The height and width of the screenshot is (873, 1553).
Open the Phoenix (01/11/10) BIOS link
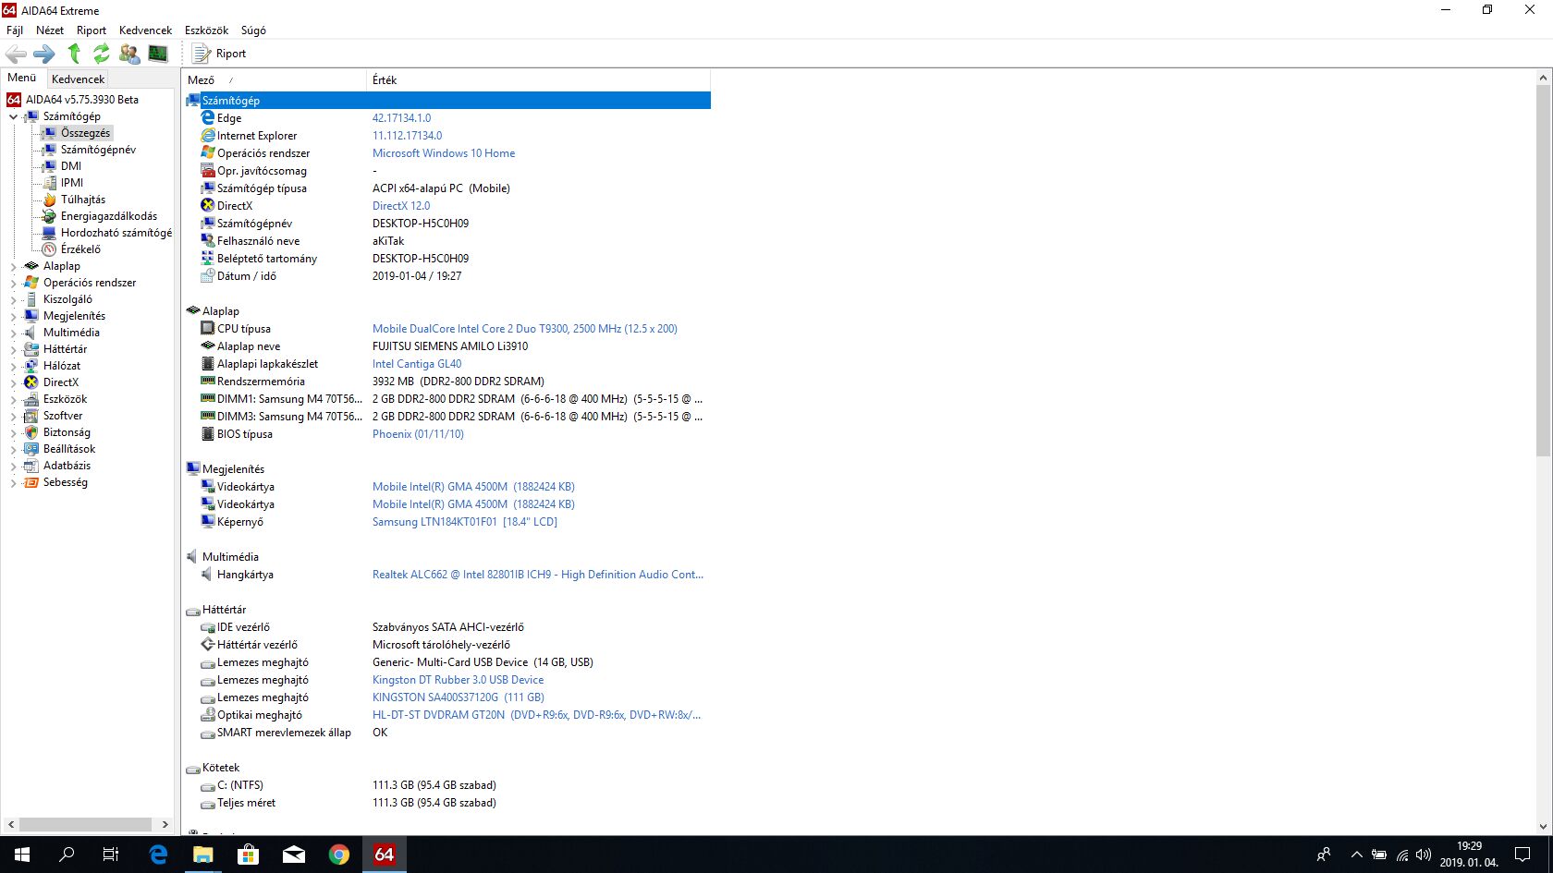coord(418,434)
